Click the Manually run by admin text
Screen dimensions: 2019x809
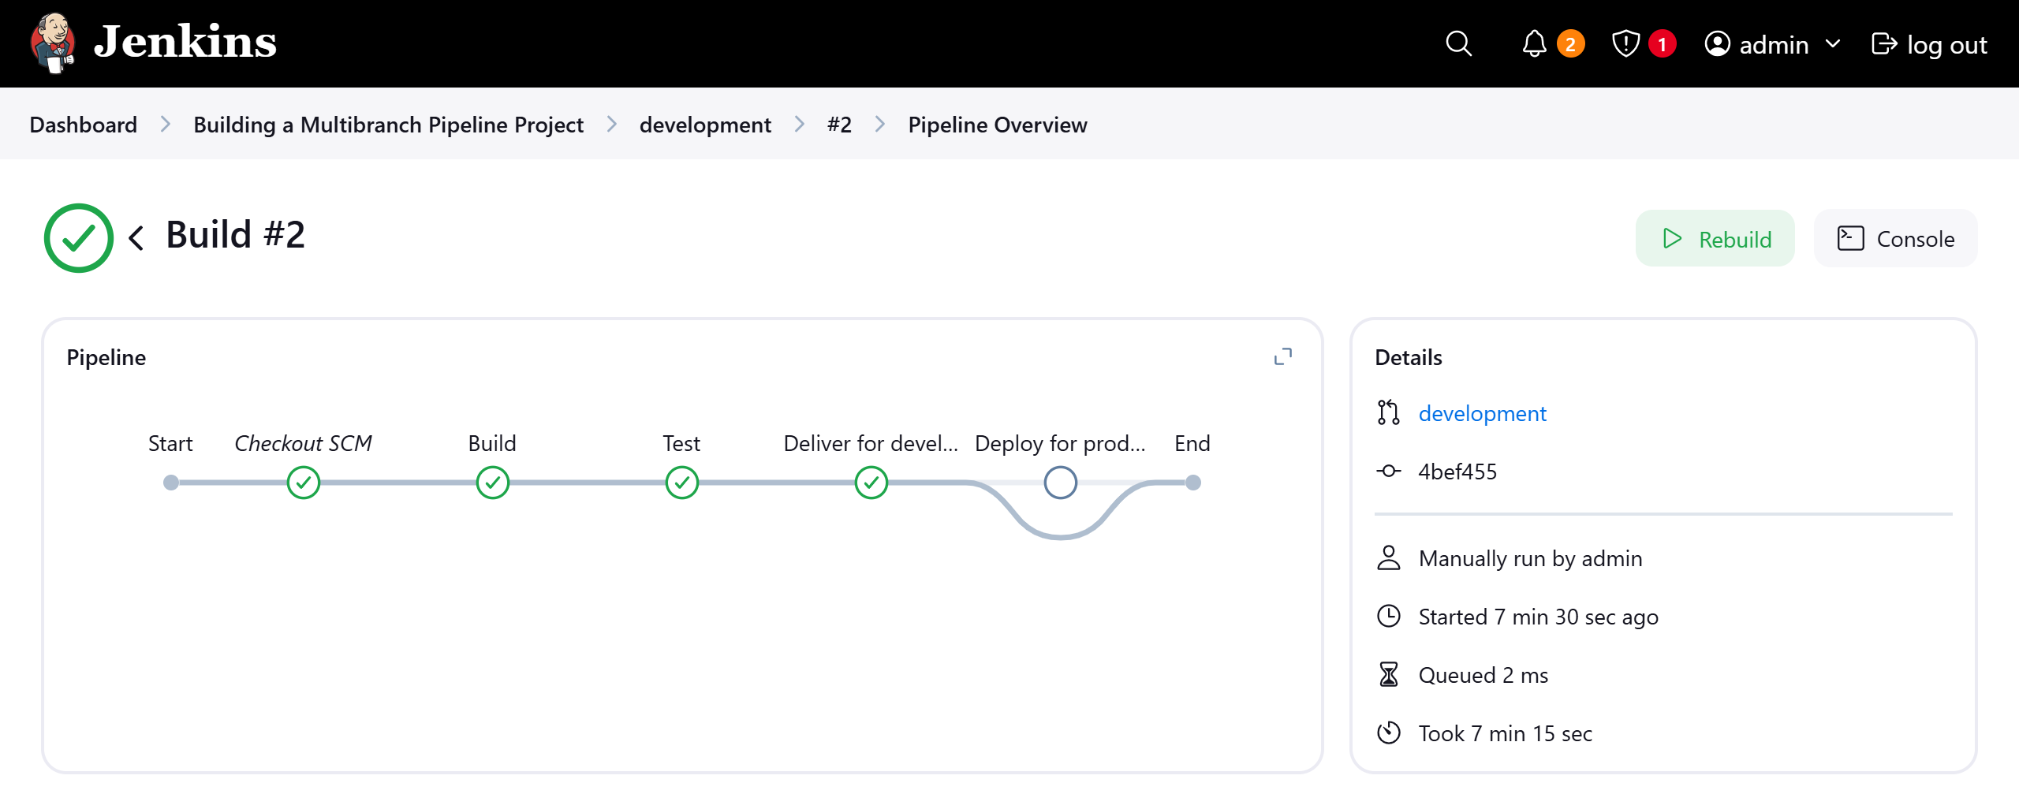pyautogui.click(x=1530, y=558)
